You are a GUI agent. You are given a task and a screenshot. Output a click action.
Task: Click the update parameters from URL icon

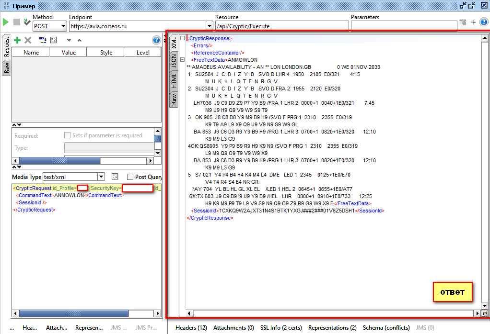(42, 40)
